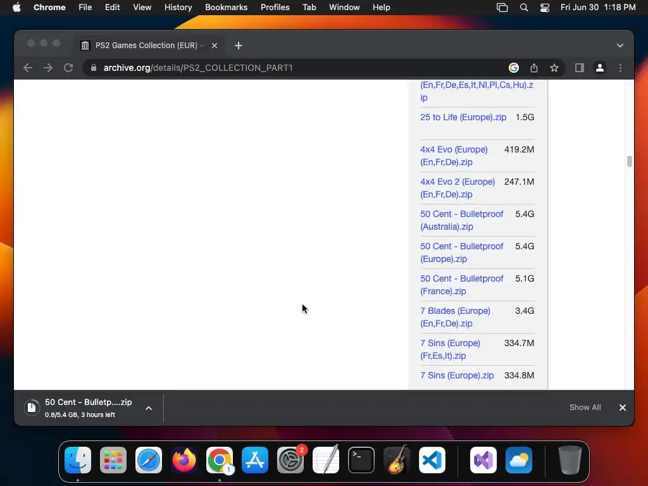648x486 pixels.
Task: Download 25 to Life (Europe).zip
Action: click(x=463, y=117)
